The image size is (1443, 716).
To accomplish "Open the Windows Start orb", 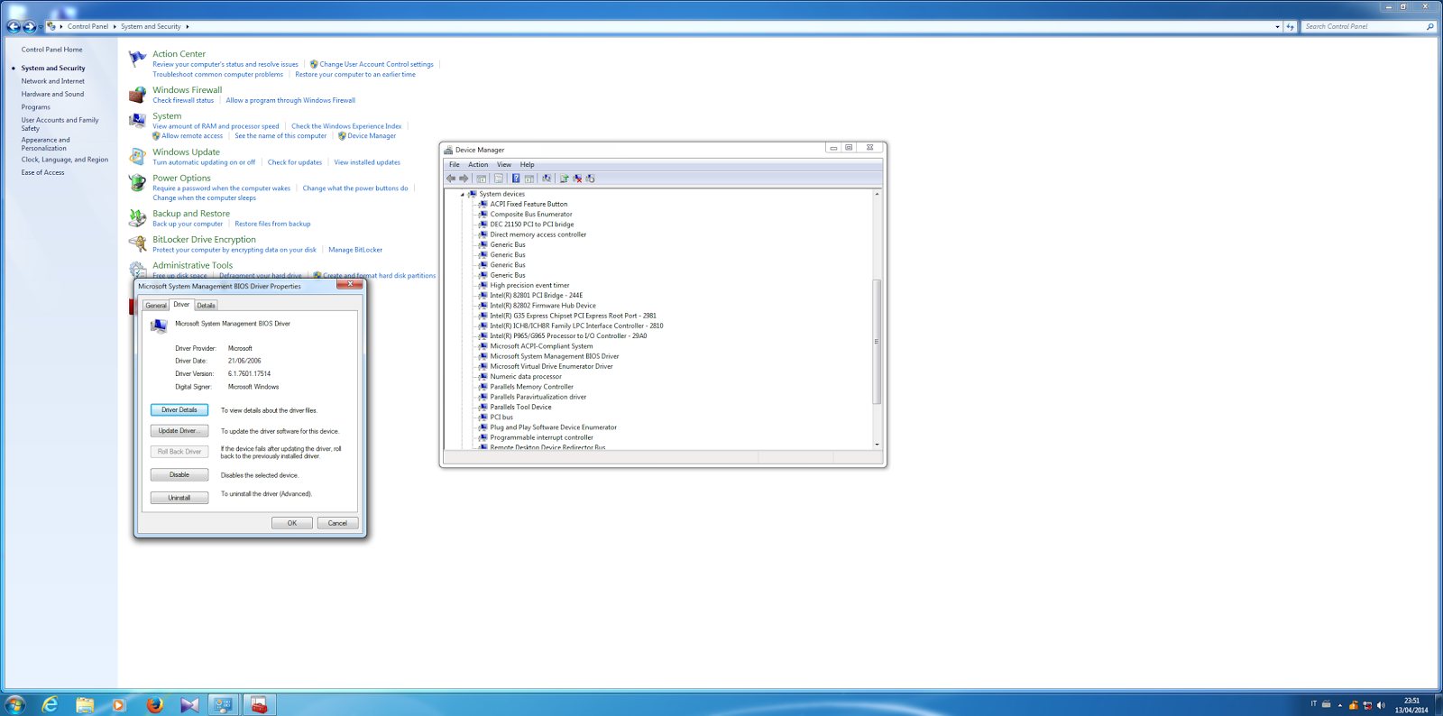I will pos(14,705).
